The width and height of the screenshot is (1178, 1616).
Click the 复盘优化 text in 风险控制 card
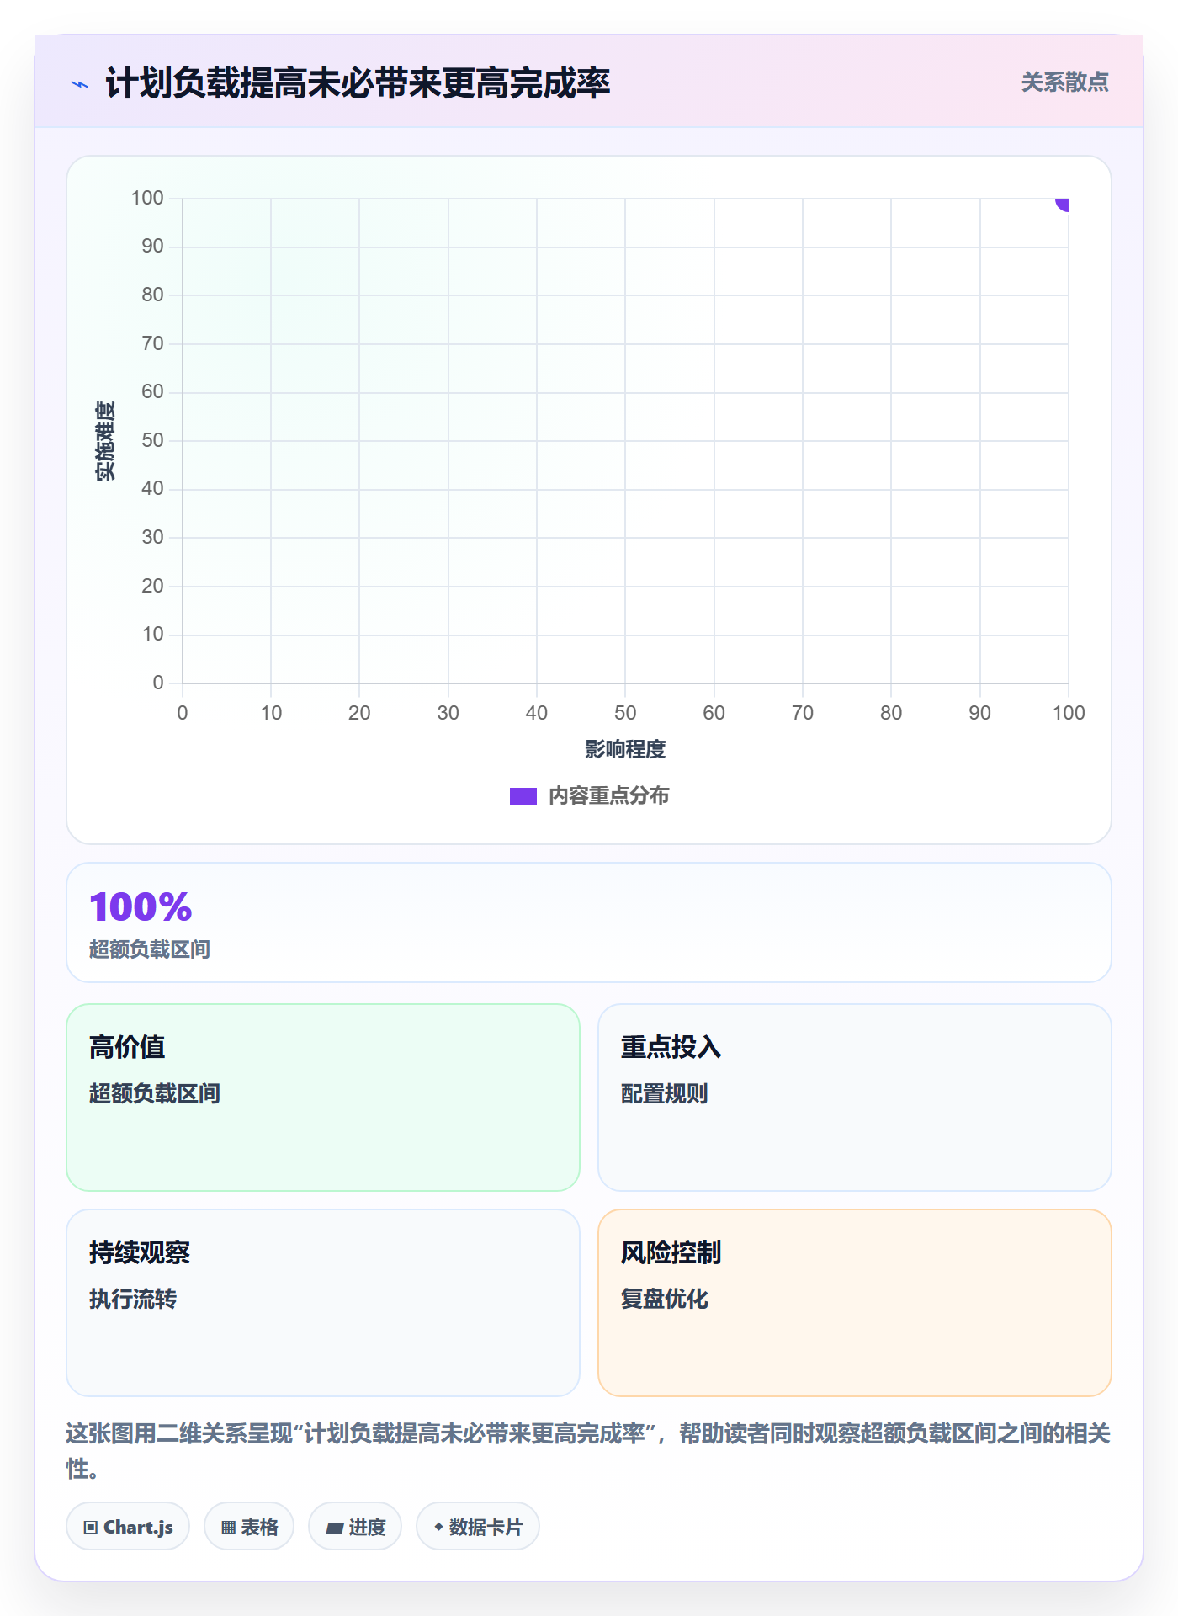tap(664, 1299)
